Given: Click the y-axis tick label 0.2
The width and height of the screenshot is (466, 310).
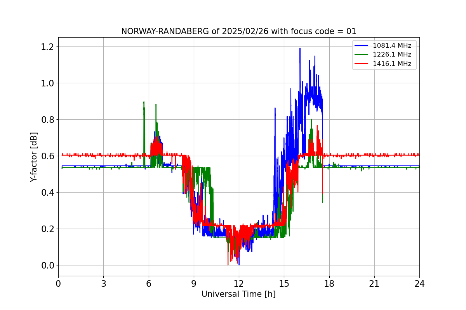Looking at the screenshot, I should pyautogui.click(x=48, y=229).
